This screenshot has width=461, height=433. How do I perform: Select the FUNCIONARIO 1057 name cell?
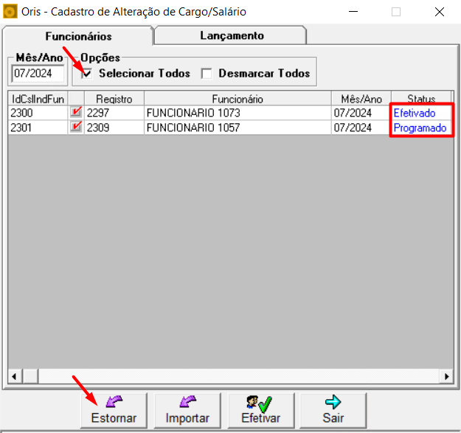238,128
